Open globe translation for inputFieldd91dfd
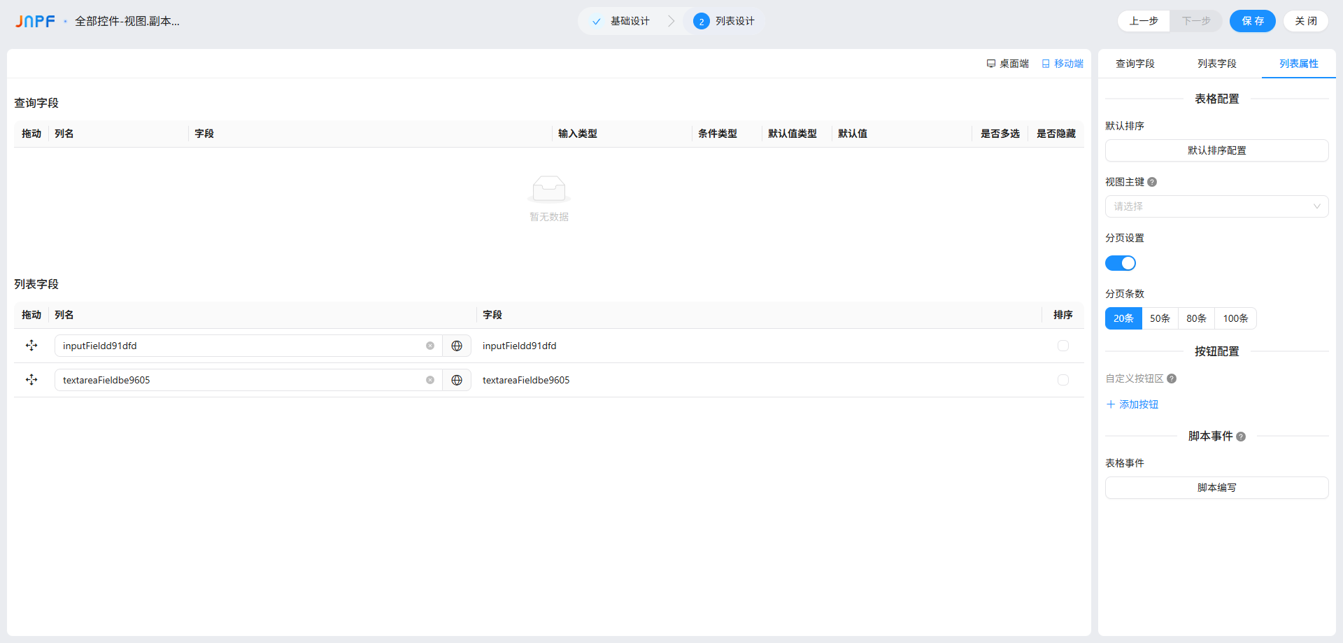Viewport: 1343px width, 643px height. 457,346
